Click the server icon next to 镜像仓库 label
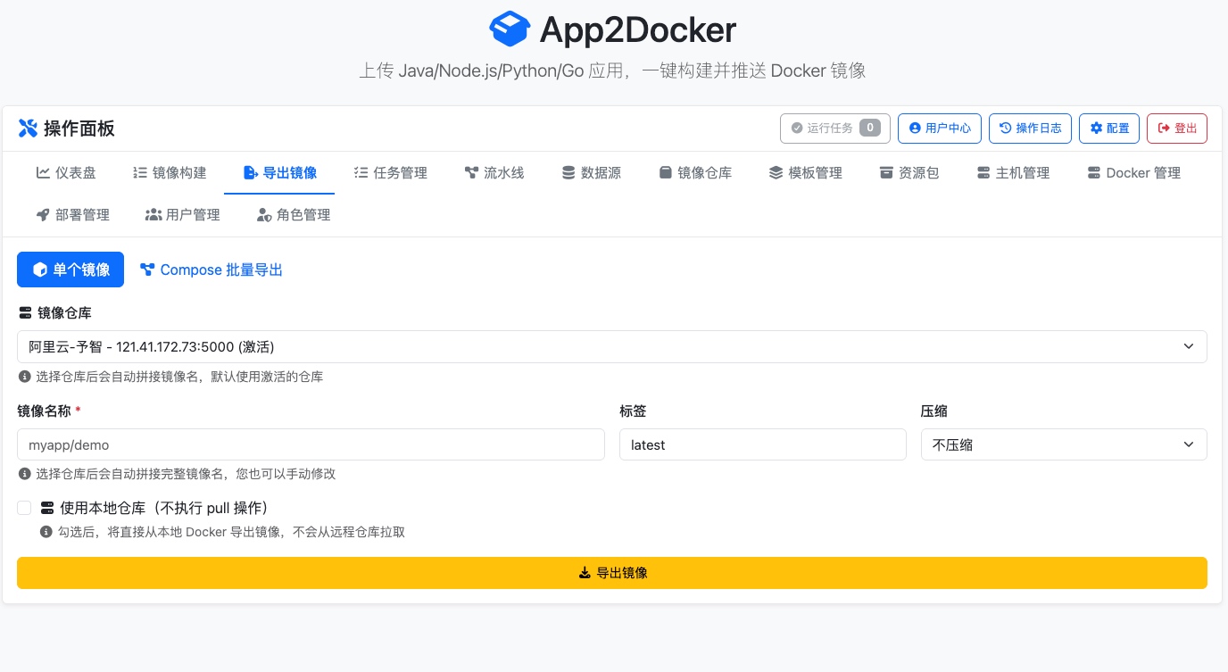Viewport: 1228px width, 672px height. click(25, 313)
